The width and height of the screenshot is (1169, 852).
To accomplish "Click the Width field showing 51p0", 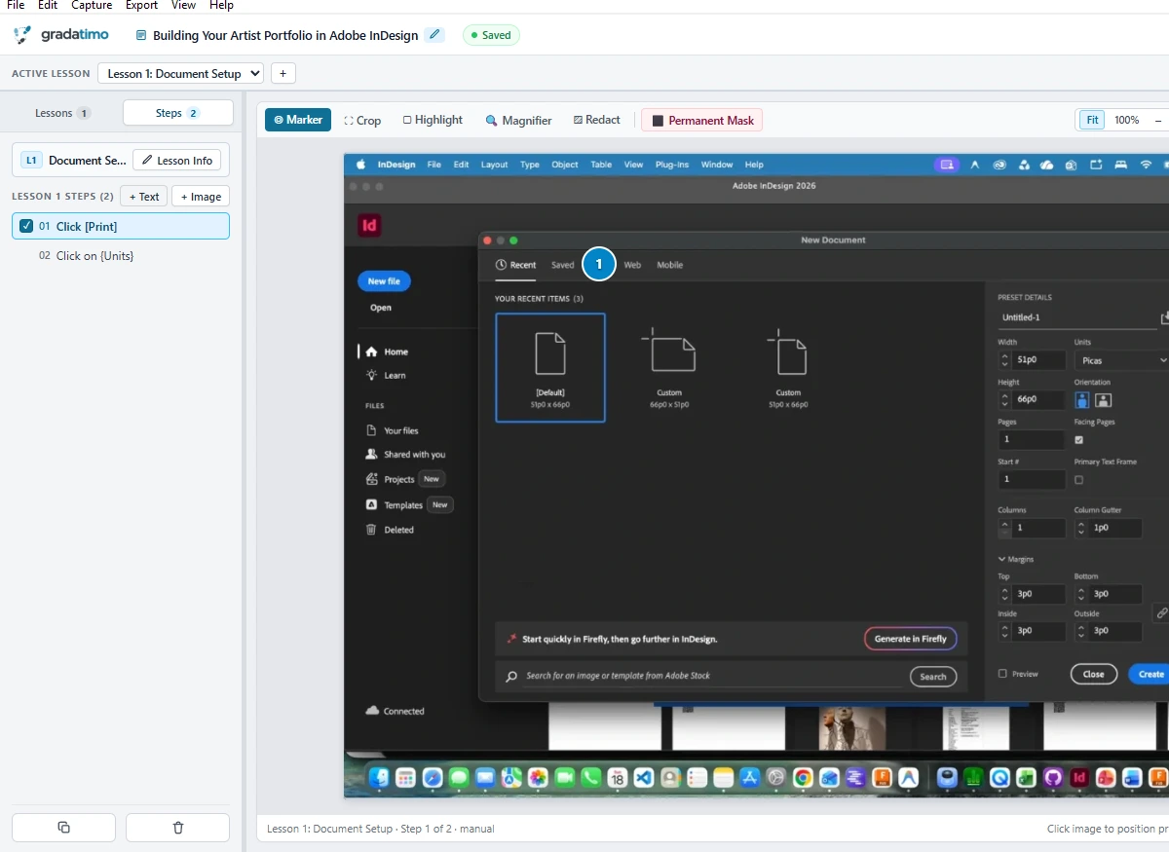I will (x=1037, y=360).
